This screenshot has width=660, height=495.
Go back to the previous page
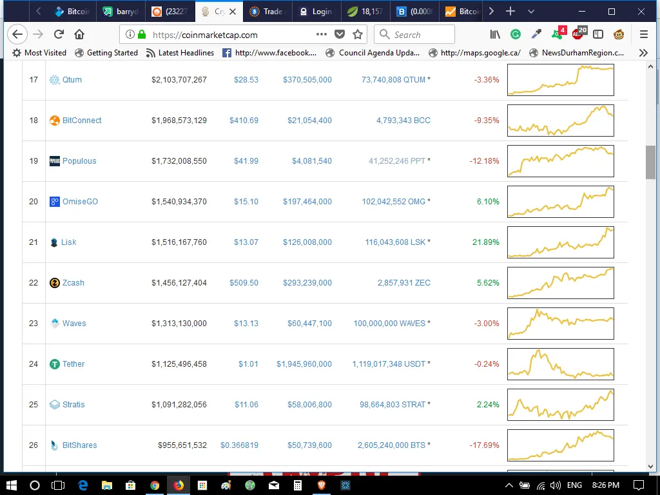coord(17,35)
